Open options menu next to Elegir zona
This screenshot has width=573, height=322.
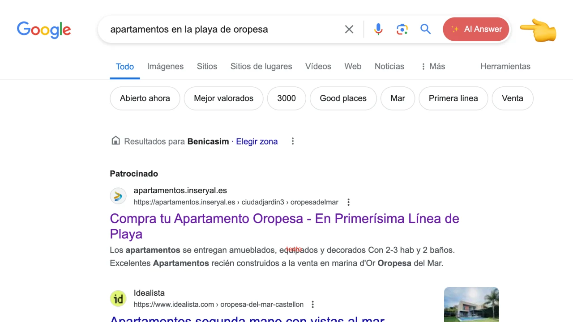(293, 141)
